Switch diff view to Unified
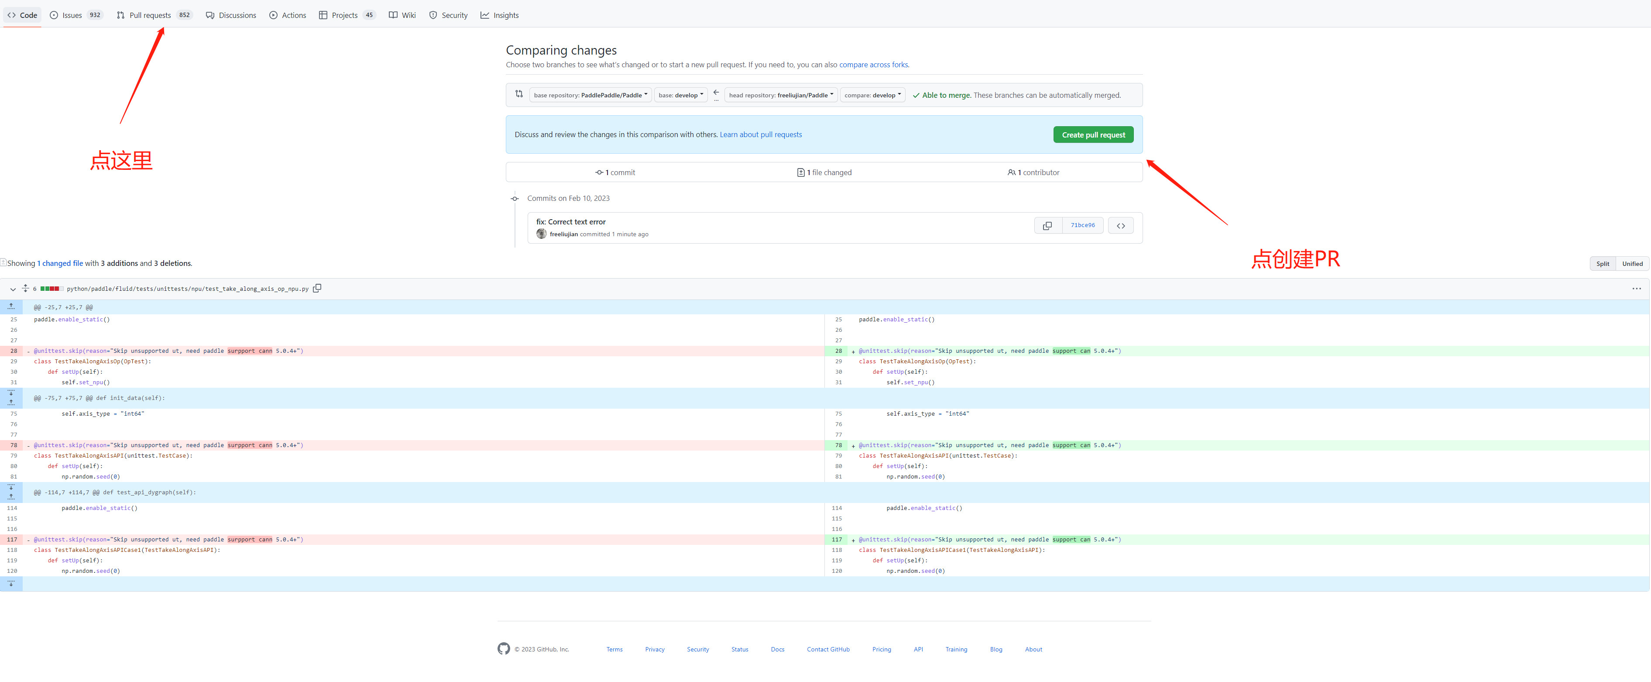 tap(1632, 263)
